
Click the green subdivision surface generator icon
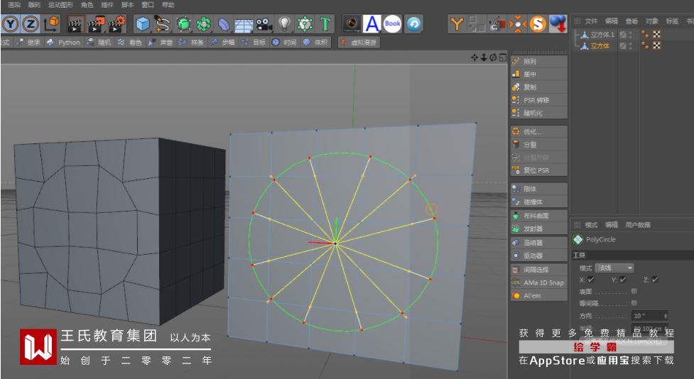point(183,24)
